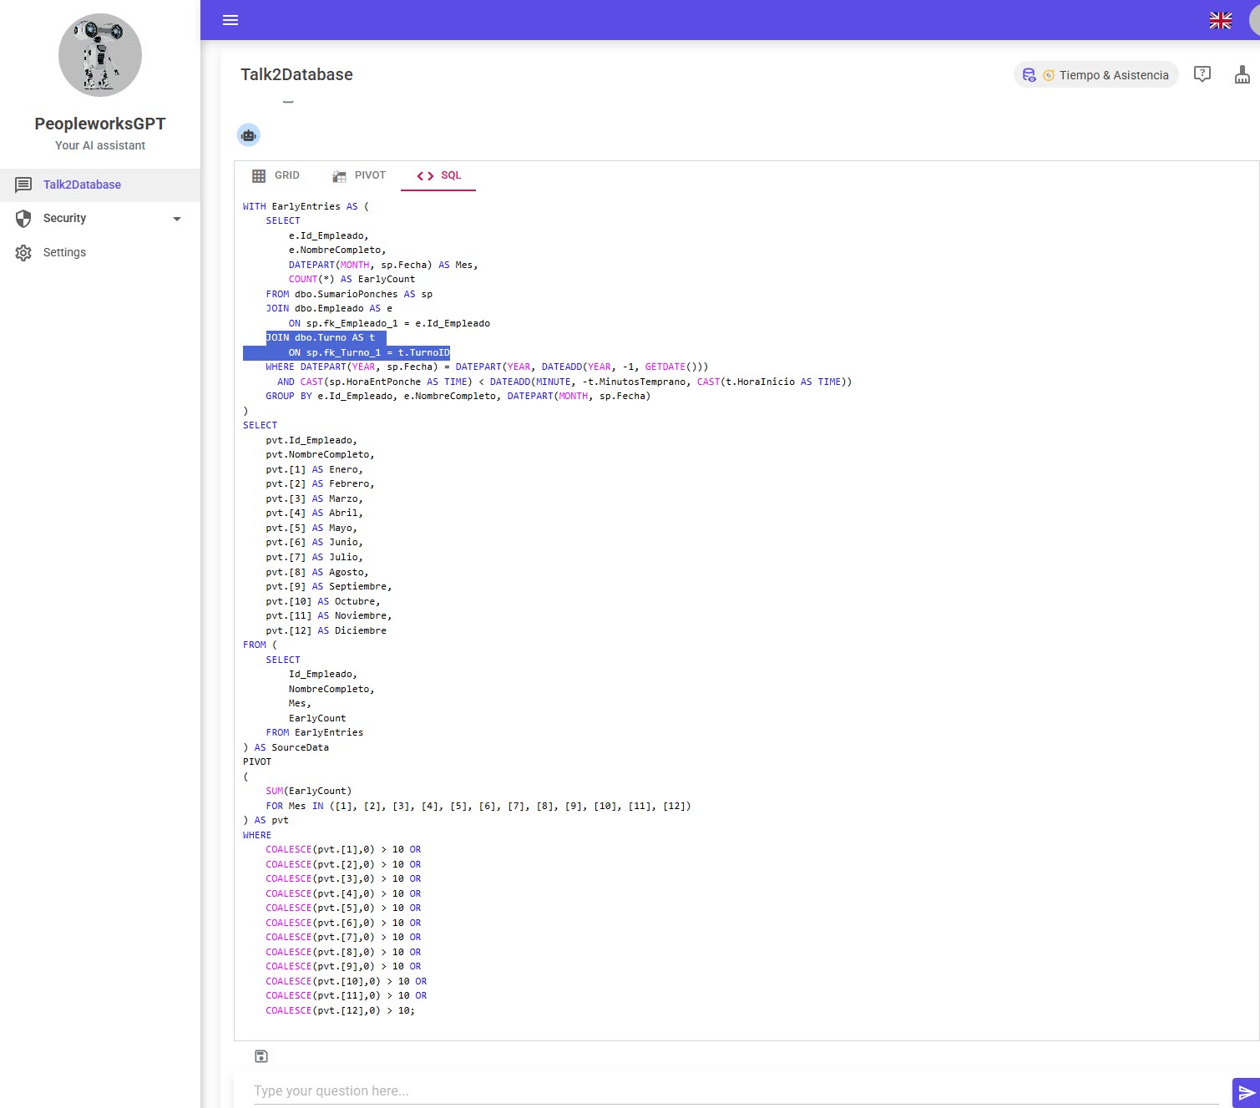Click highlighted 'JOIN dbo.Turno AS t' line

tap(321, 337)
